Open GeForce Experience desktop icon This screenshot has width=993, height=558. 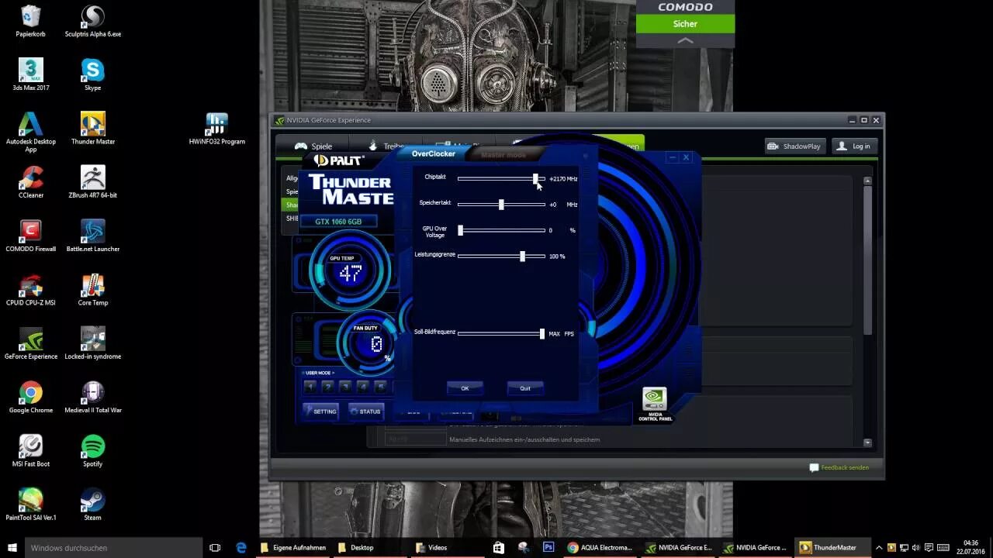30,343
